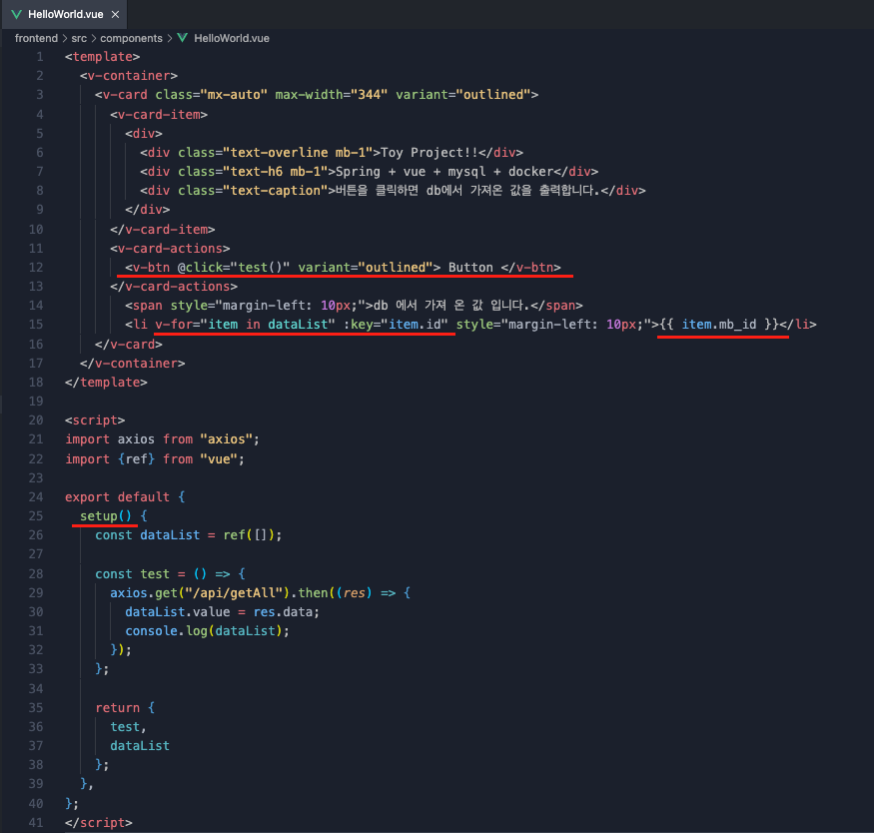Viewport: 874px width, 833px height.
Task: Click 'const test' arrow function declaration
Action: pos(170,574)
